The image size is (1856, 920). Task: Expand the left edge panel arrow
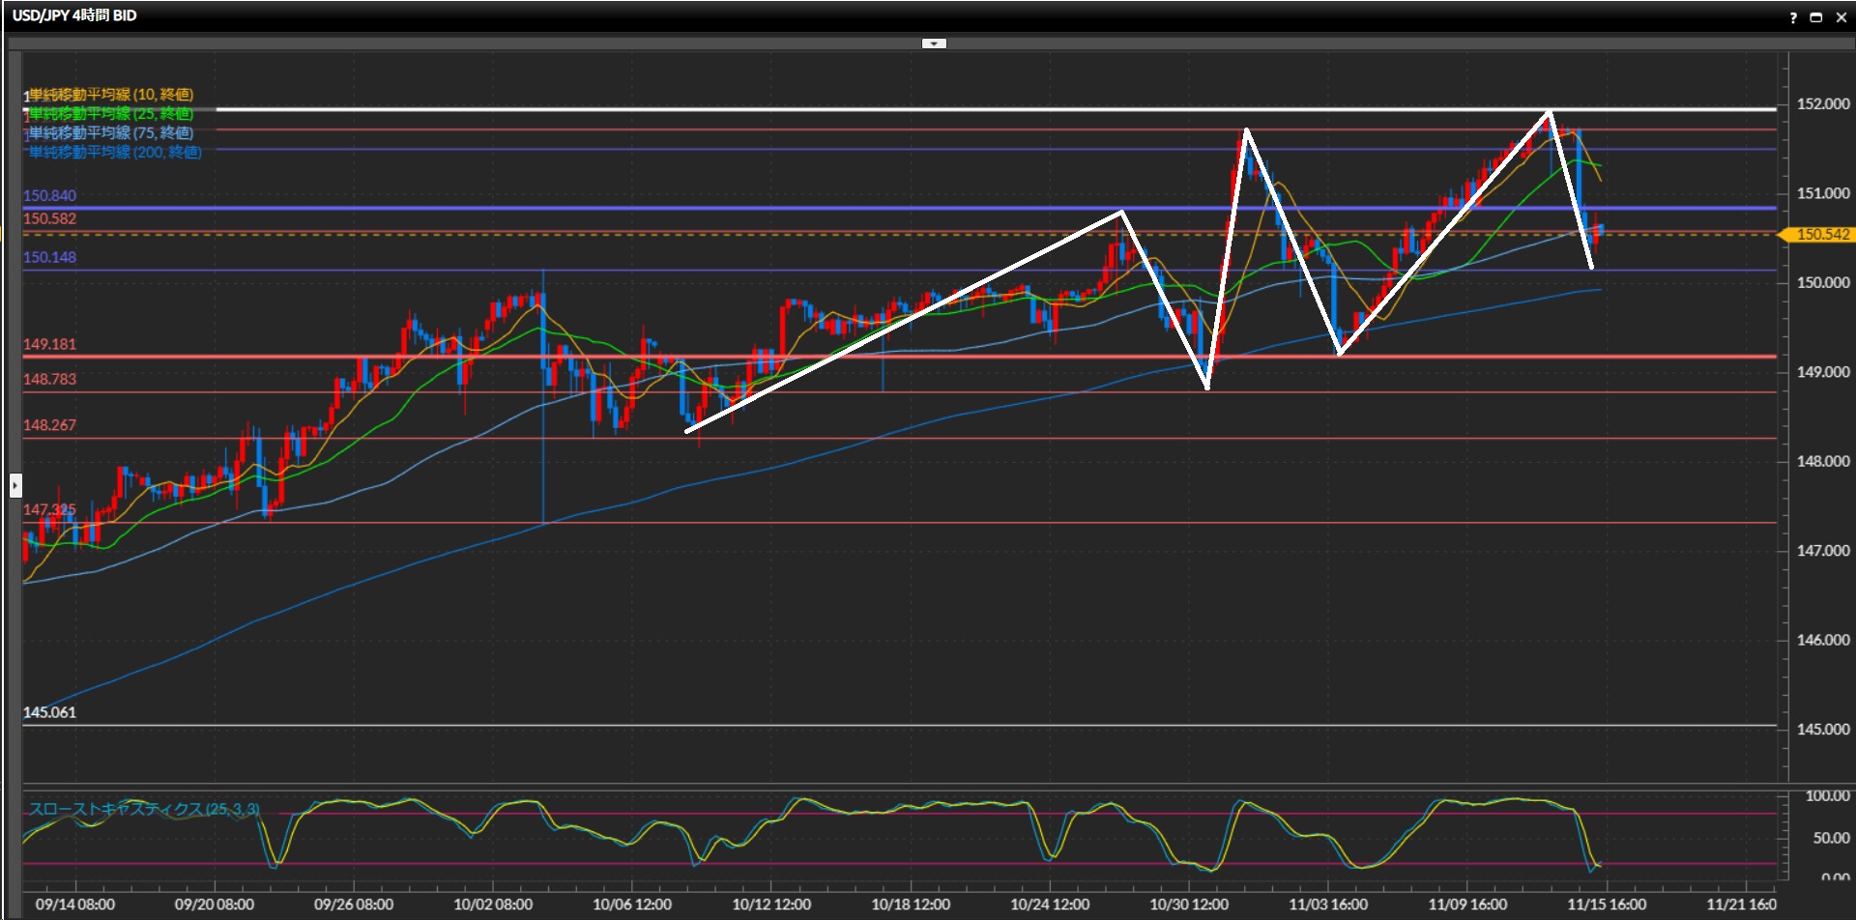click(15, 485)
